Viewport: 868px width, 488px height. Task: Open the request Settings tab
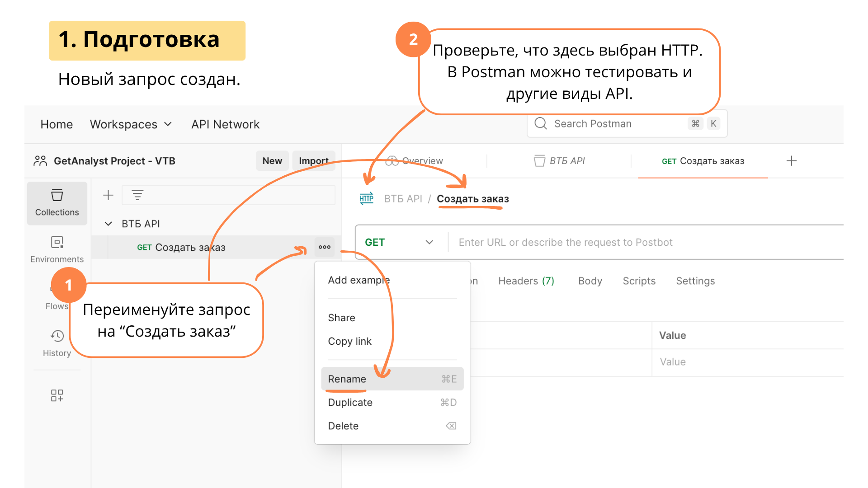(695, 281)
